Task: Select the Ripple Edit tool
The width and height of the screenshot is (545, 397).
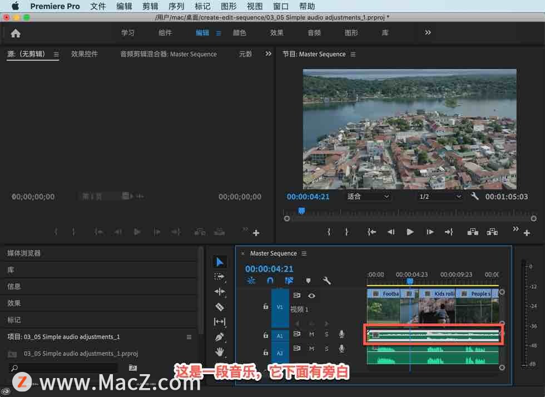Action: click(x=220, y=292)
